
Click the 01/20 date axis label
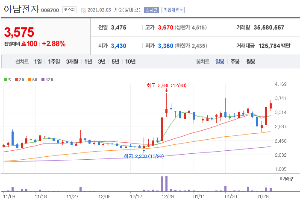click(231, 196)
